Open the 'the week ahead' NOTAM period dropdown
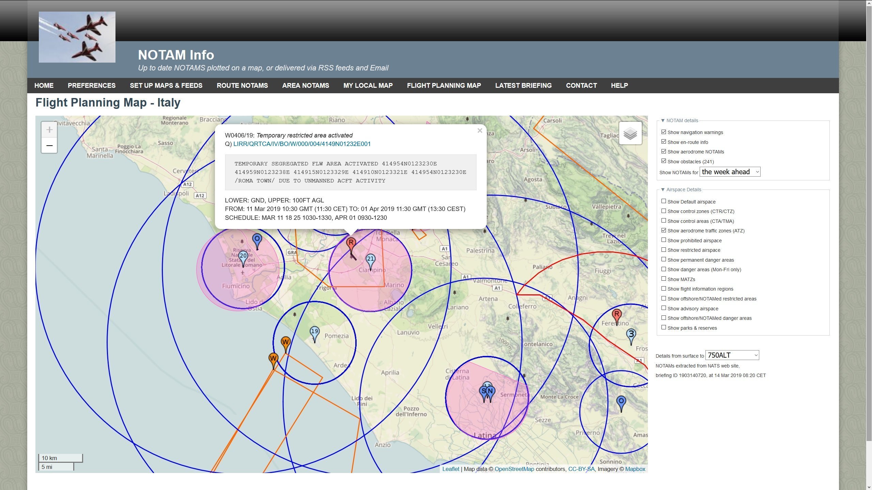Screen dimensions: 872x490 coord(730,172)
